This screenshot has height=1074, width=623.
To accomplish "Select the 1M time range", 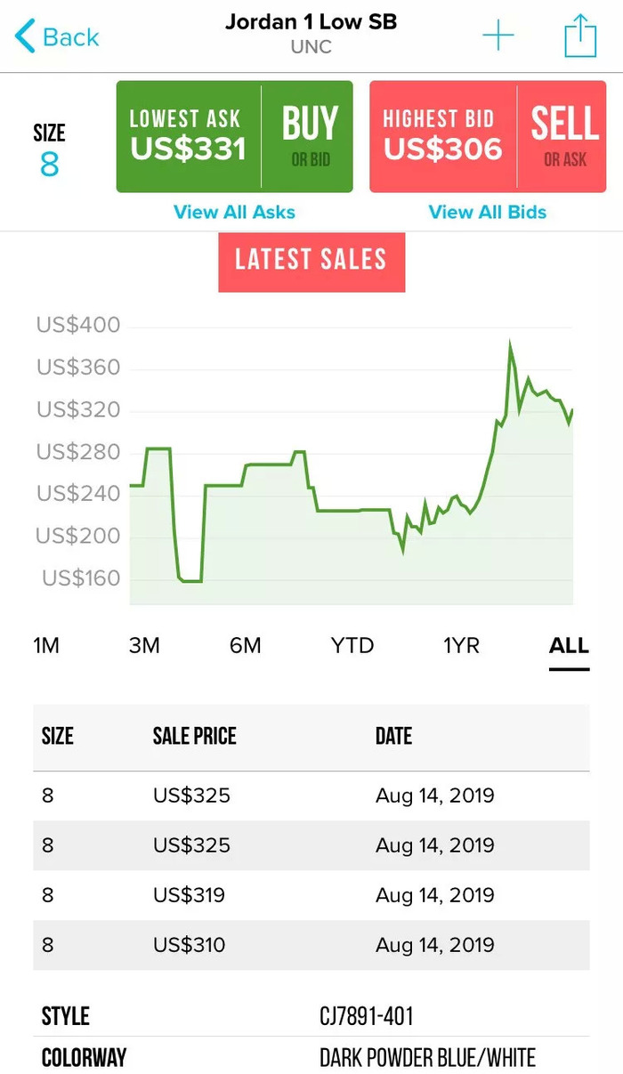I will (x=46, y=646).
